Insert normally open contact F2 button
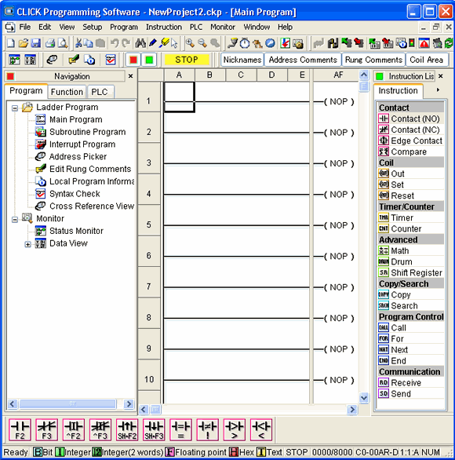Screen dimensions: 455x460 (20, 430)
